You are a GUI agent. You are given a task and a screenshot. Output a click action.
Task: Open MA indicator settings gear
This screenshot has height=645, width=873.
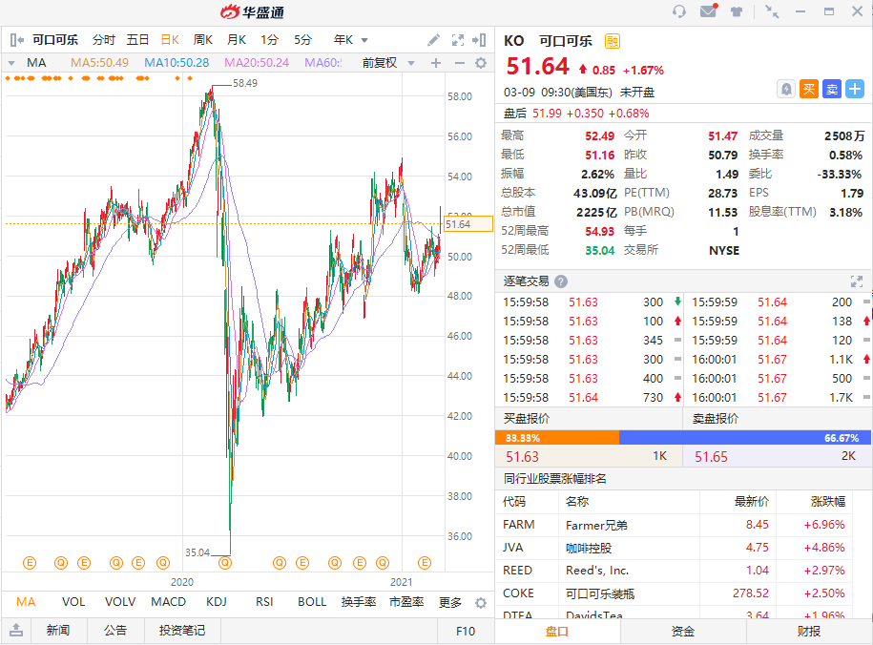[481, 63]
